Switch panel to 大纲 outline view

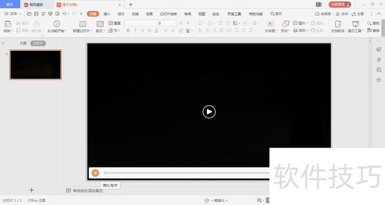[23, 43]
